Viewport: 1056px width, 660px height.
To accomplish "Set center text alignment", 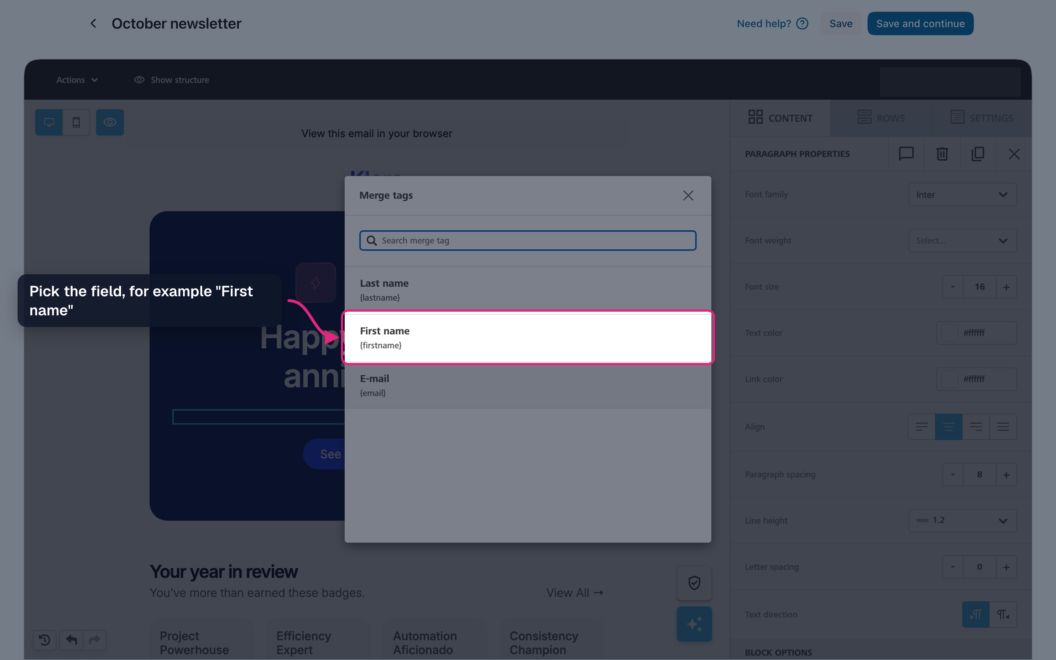I will 948,426.
